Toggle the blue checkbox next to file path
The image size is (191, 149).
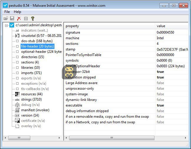coord(12,25)
